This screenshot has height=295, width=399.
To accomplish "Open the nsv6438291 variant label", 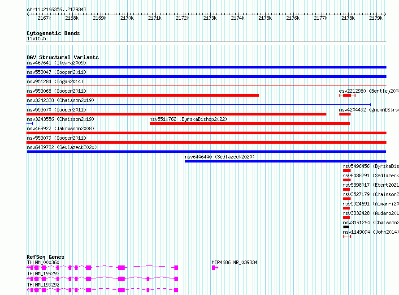I will pos(371,175).
